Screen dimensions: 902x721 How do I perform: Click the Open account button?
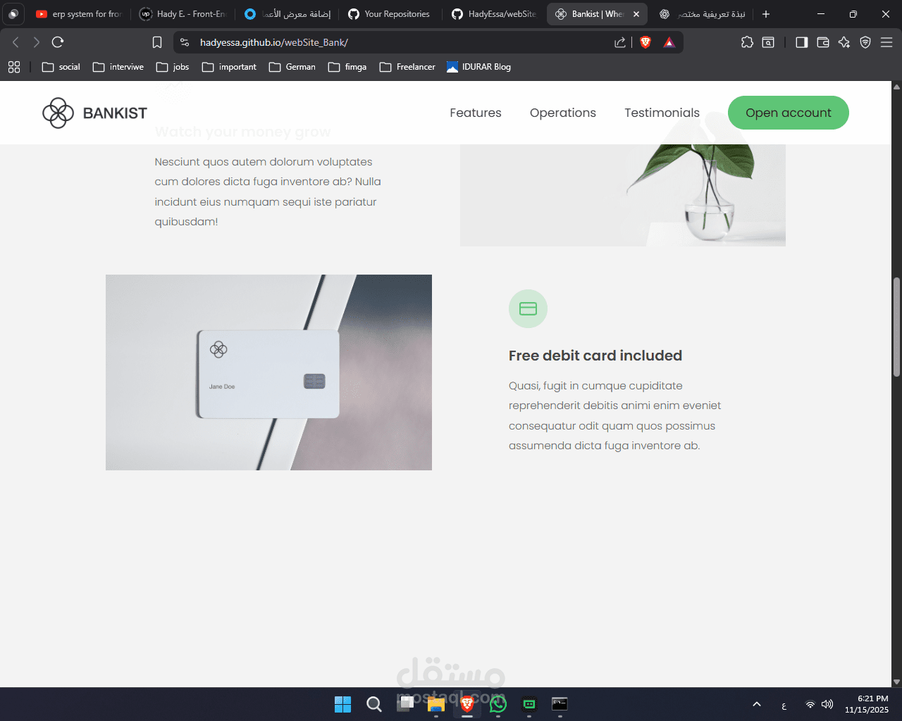pos(789,113)
